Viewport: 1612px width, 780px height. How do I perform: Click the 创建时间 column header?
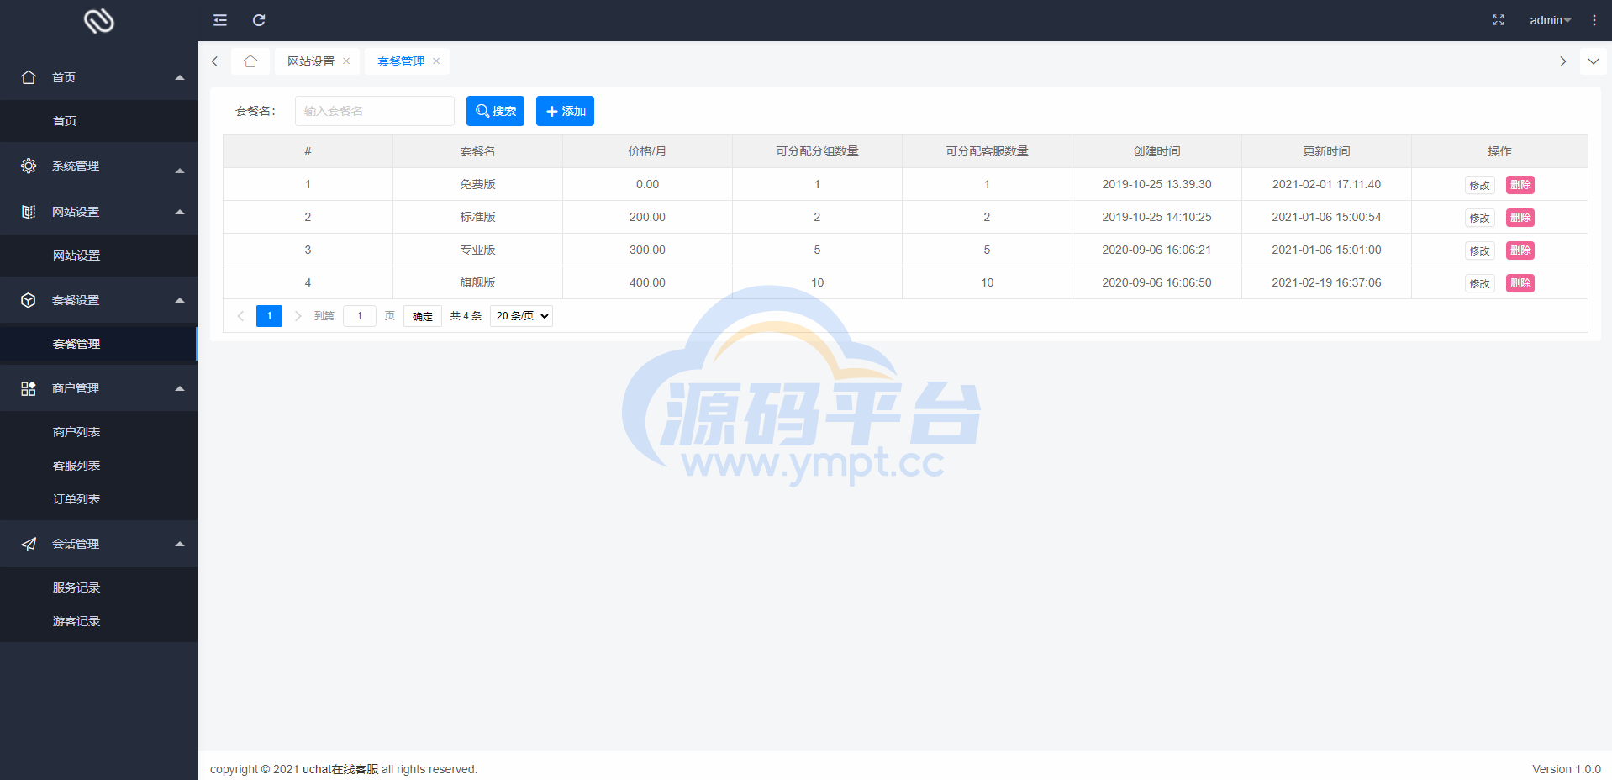tap(1156, 151)
